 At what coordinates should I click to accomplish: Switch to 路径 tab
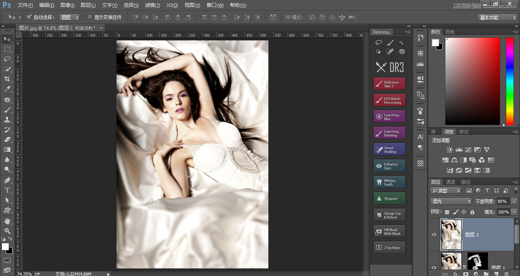[466, 182]
